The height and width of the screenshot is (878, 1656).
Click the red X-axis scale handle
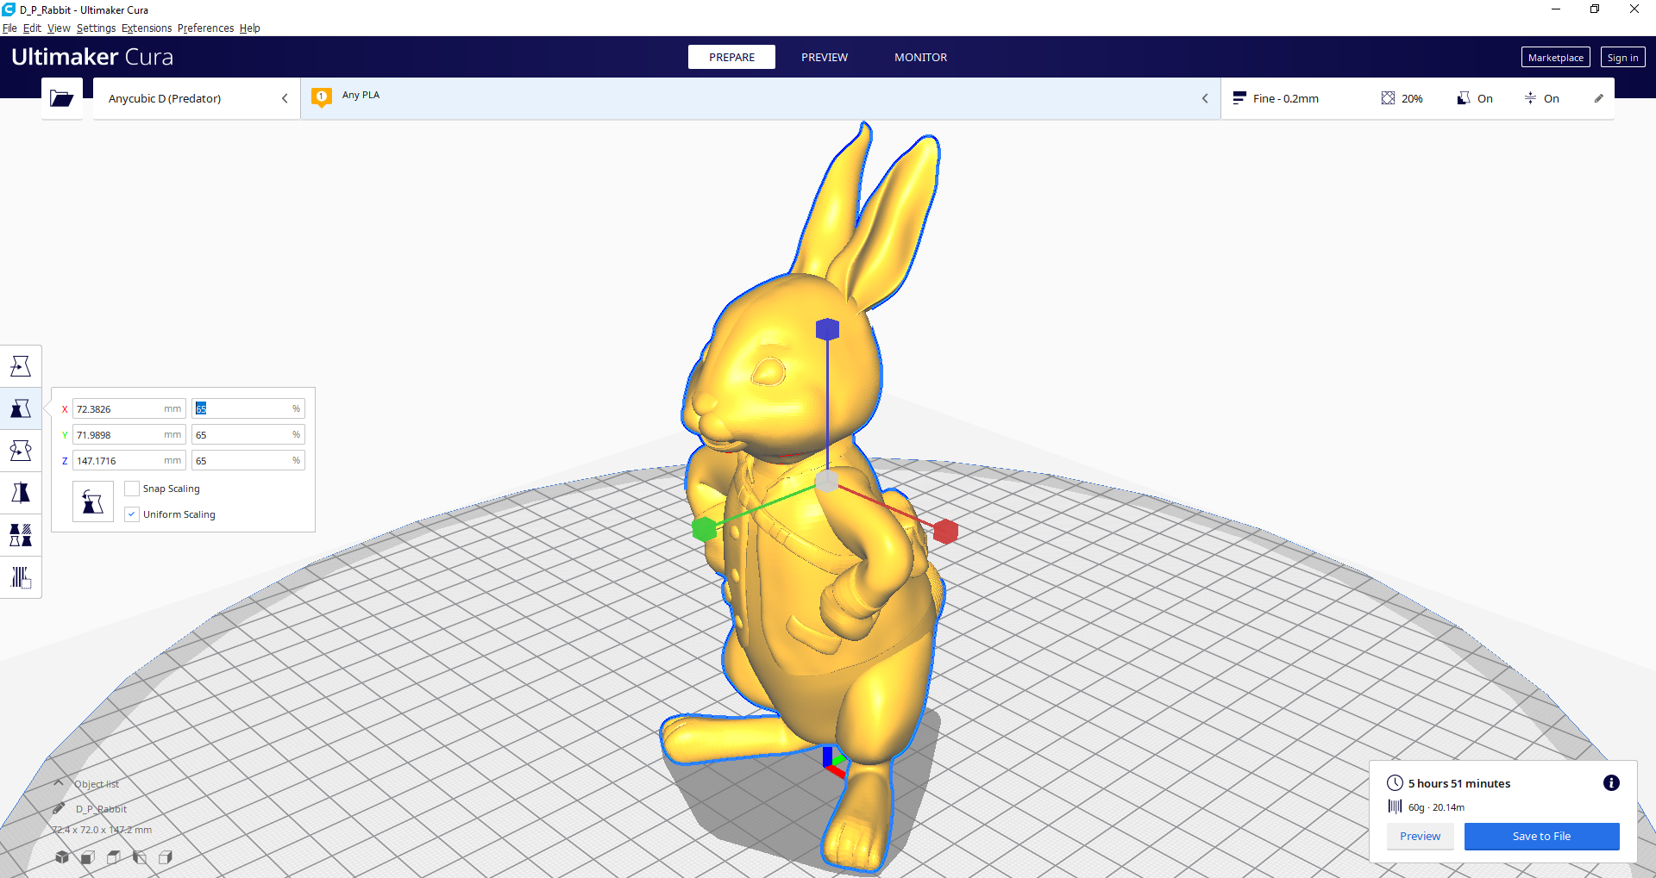[946, 531]
